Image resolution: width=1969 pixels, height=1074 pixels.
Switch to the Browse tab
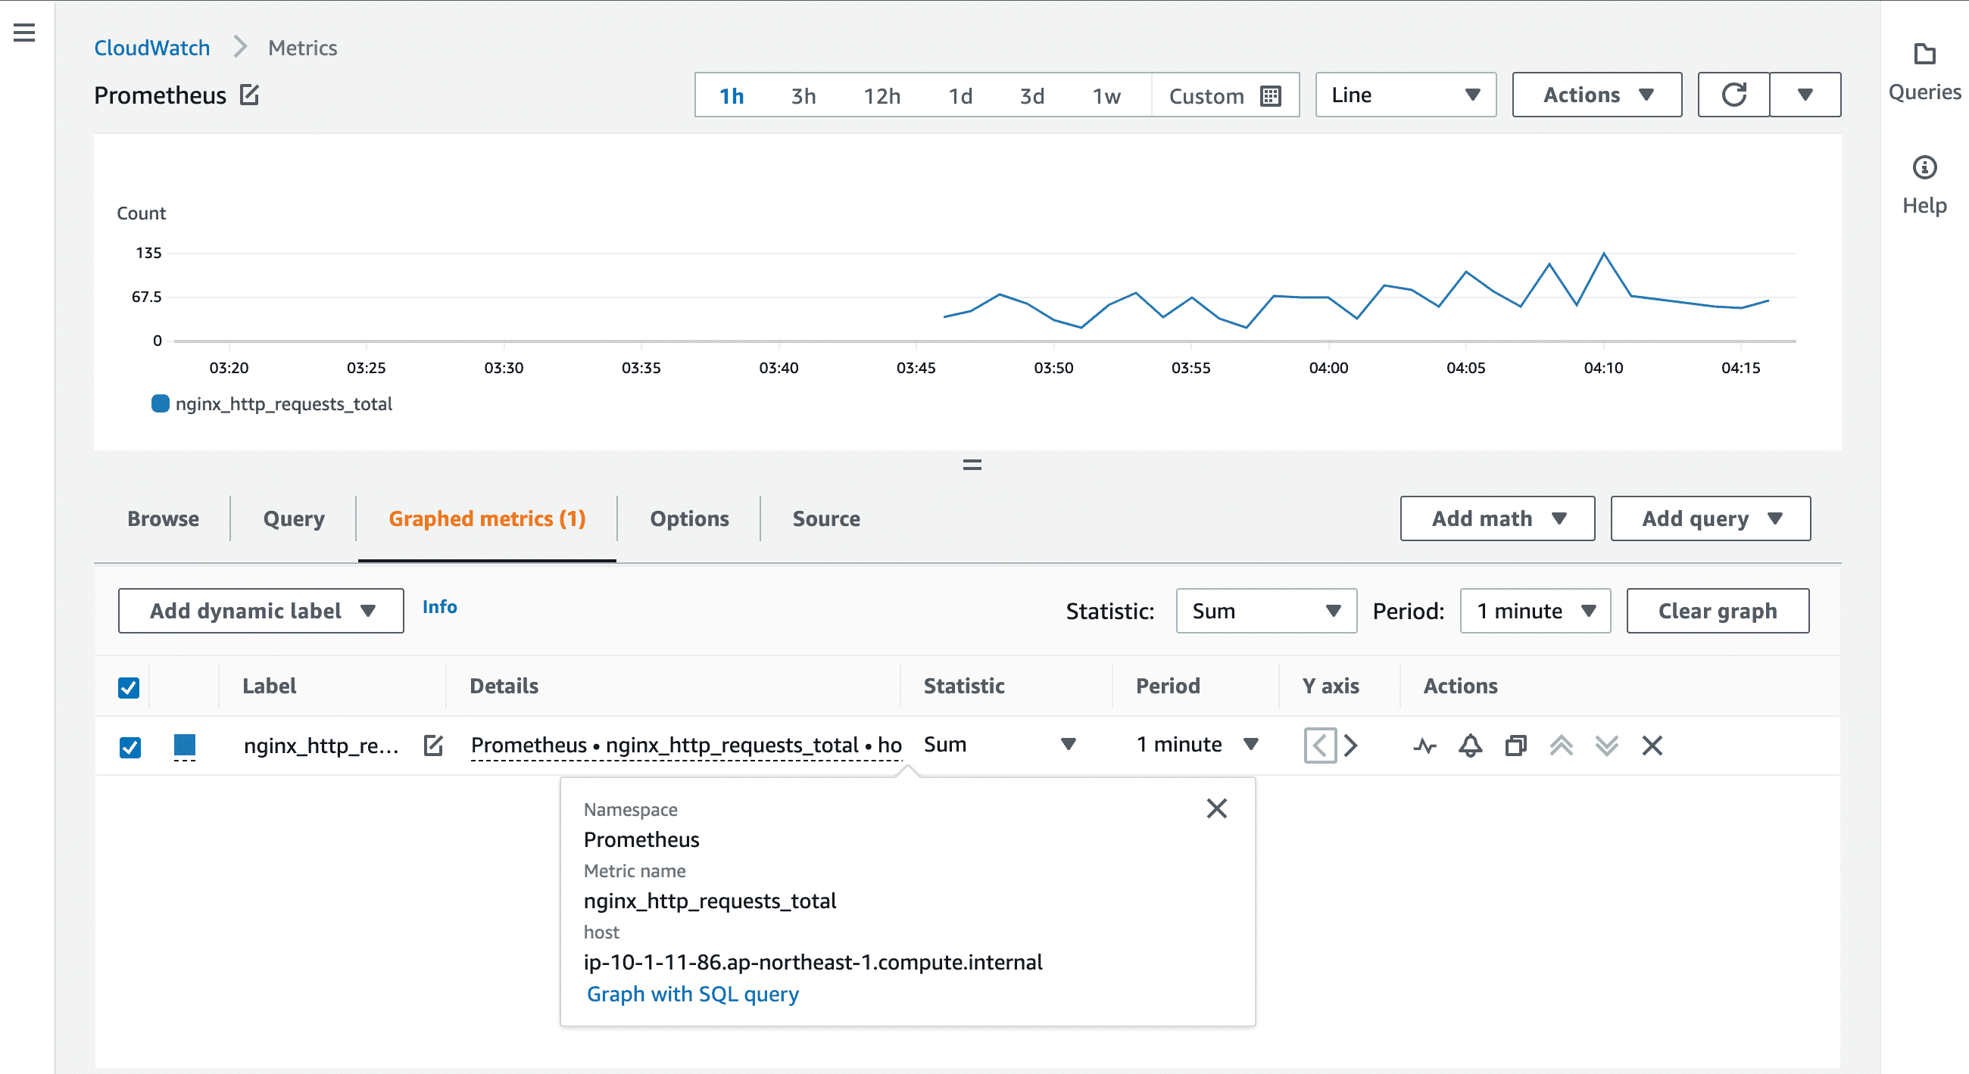point(163,518)
